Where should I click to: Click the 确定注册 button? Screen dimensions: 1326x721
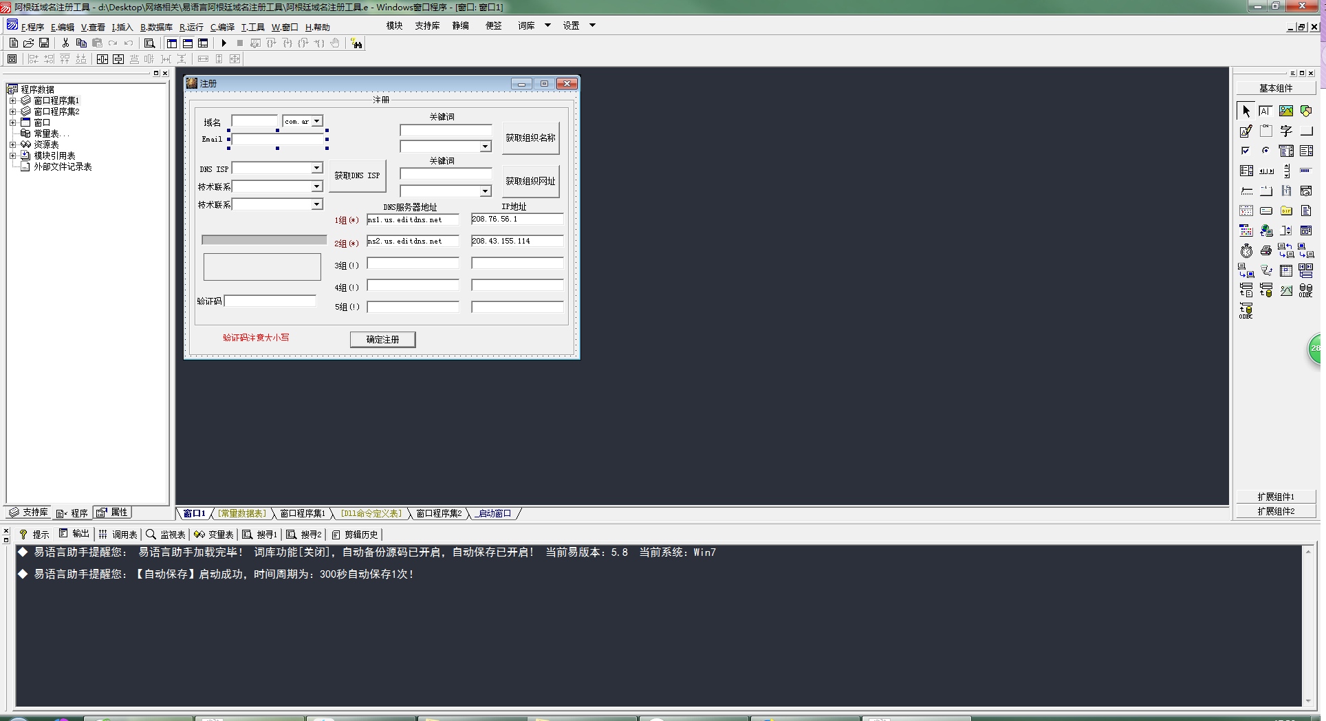click(x=382, y=339)
